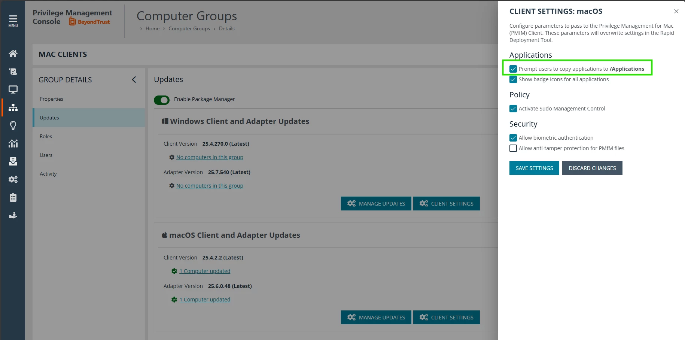Uncheck Activate Sudo Management Control
685x340 pixels.
point(513,109)
